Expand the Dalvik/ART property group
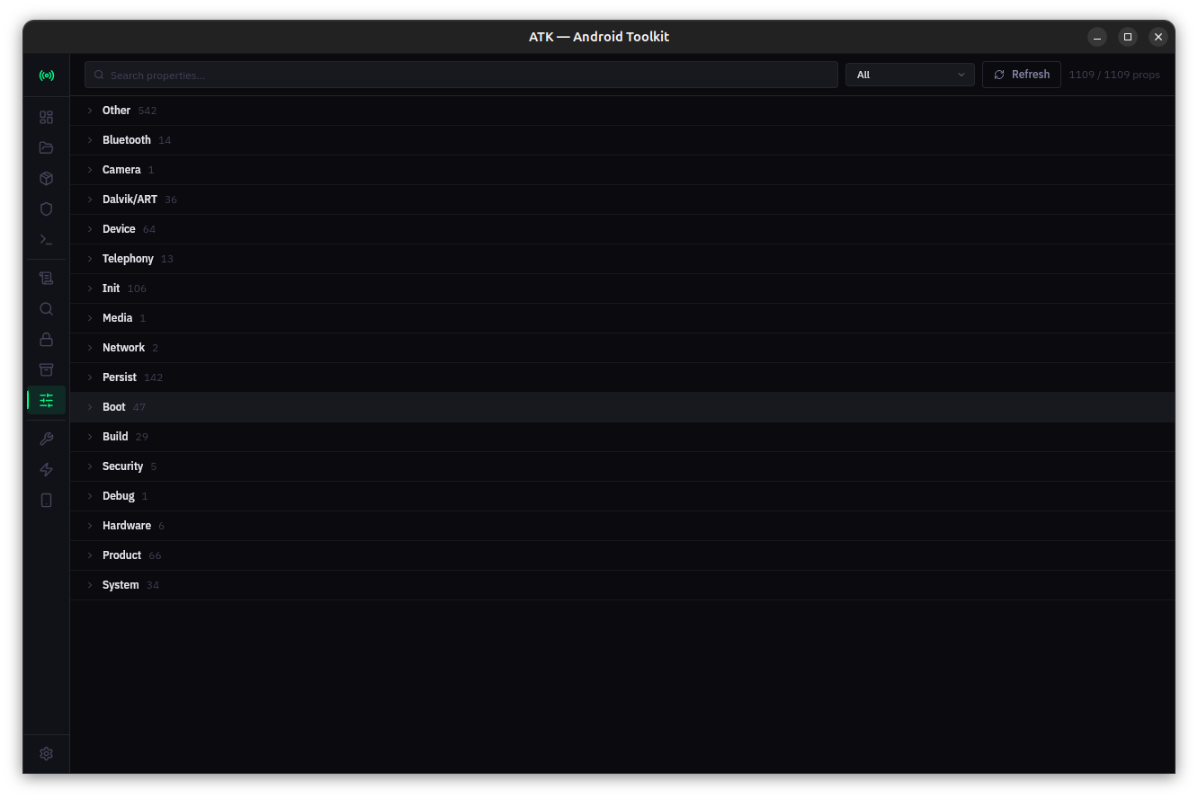The height and width of the screenshot is (799, 1198). coord(622,200)
